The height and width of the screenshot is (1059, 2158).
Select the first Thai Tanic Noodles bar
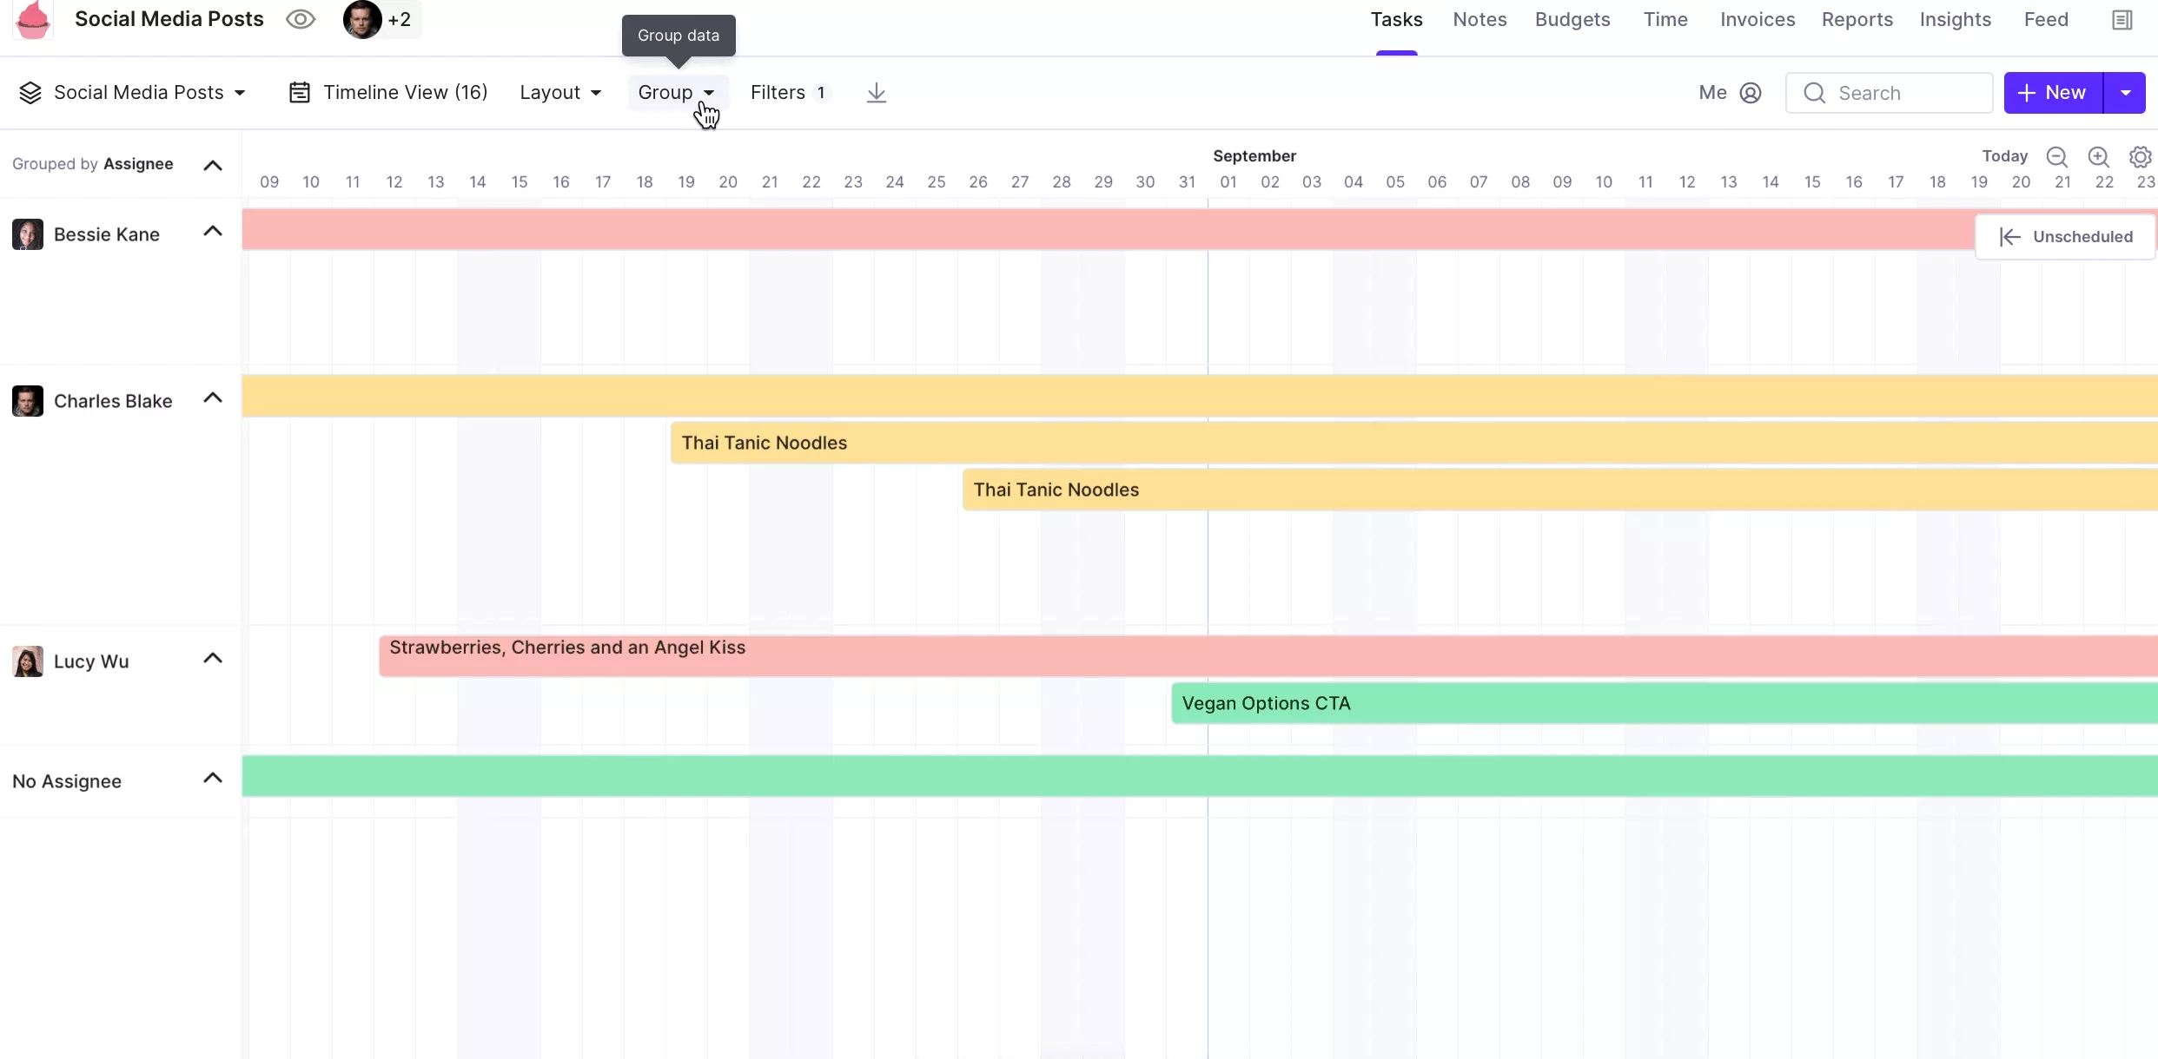(1414, 443)
